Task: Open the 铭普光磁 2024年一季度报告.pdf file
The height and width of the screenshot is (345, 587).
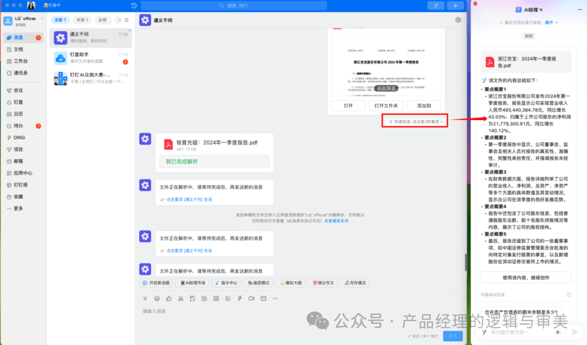Action: click(214, 145)
